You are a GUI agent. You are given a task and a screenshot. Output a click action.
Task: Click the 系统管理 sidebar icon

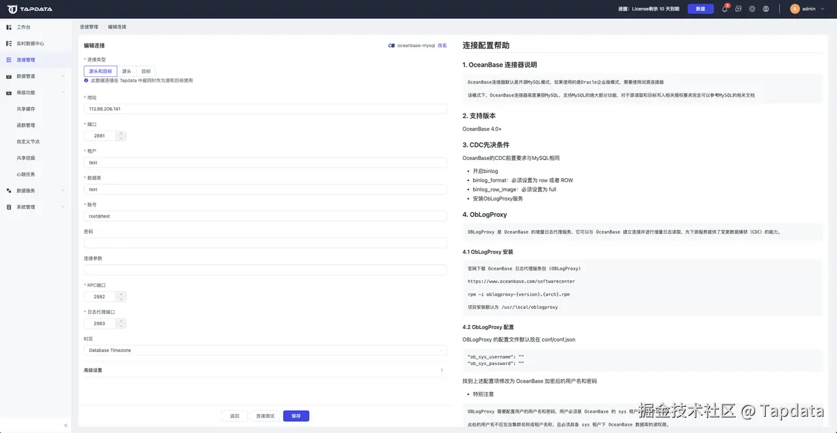click(9, 206)
